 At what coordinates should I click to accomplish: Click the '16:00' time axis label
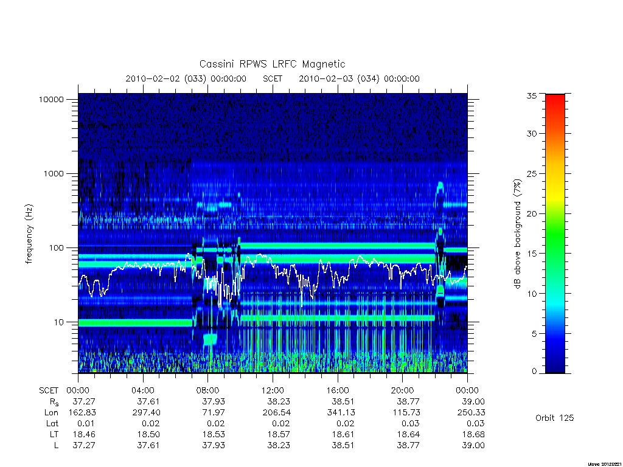coord(337,390)
